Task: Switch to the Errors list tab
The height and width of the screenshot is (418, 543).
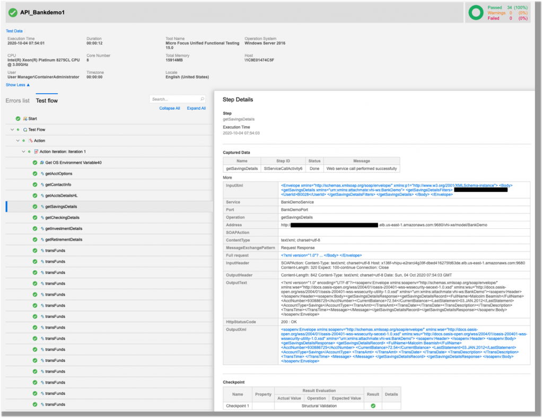Action: pos(17,100)
